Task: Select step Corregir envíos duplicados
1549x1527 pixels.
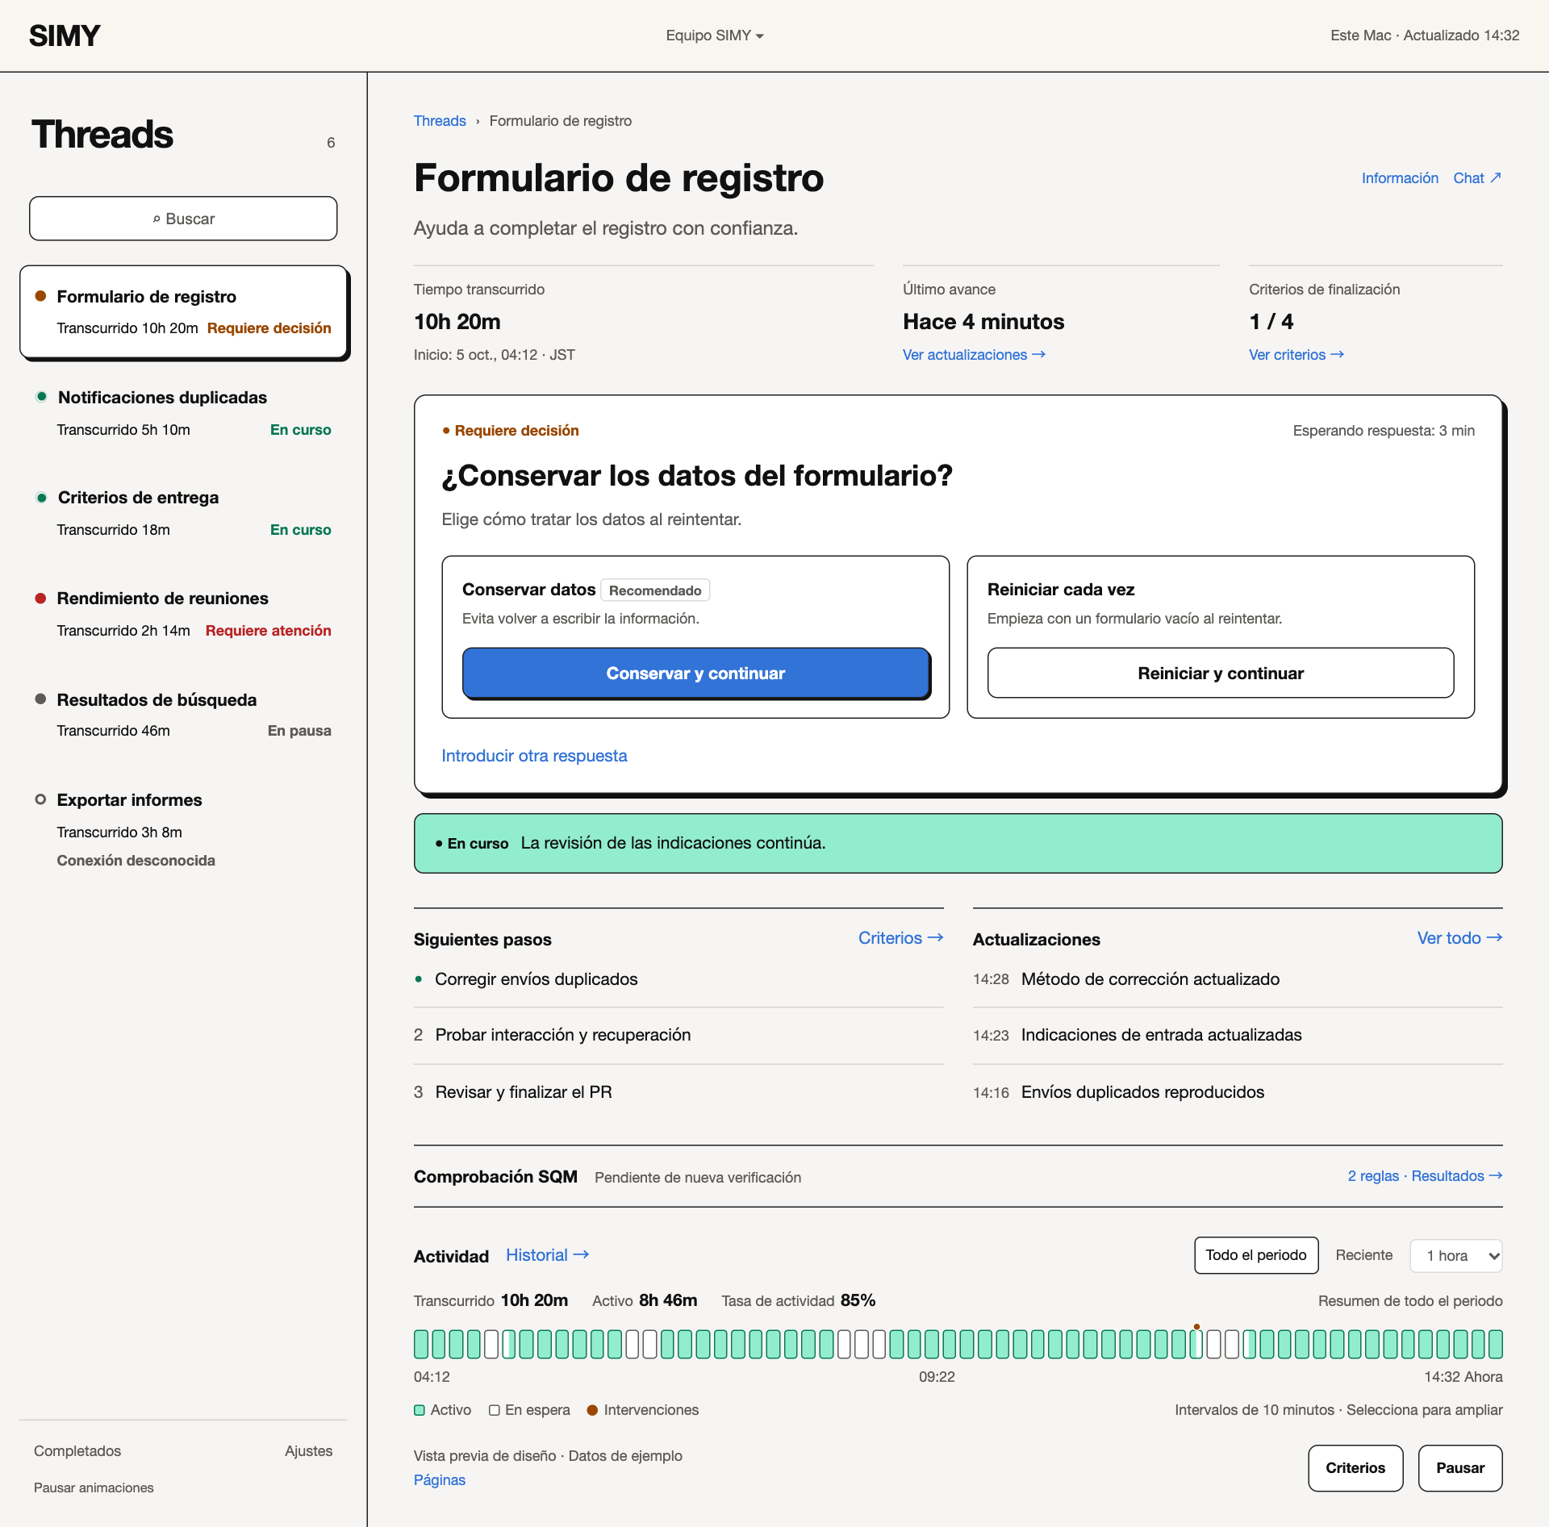Action: 678,979
